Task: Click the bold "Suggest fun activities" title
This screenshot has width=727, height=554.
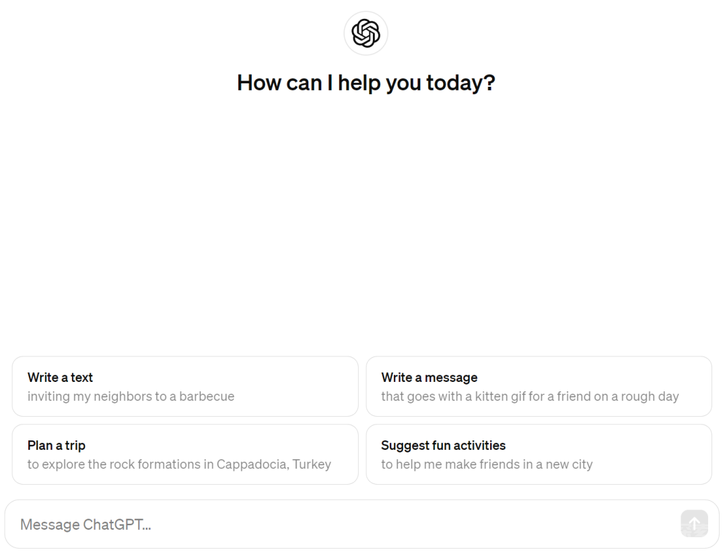Action: pyautogui.click(x=443, y=446)
